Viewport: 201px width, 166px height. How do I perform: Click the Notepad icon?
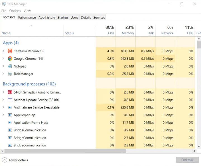(10, 66)
